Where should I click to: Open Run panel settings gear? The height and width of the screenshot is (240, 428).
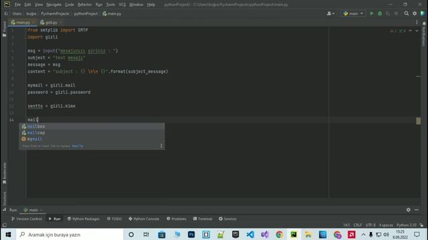click(408, 210)
